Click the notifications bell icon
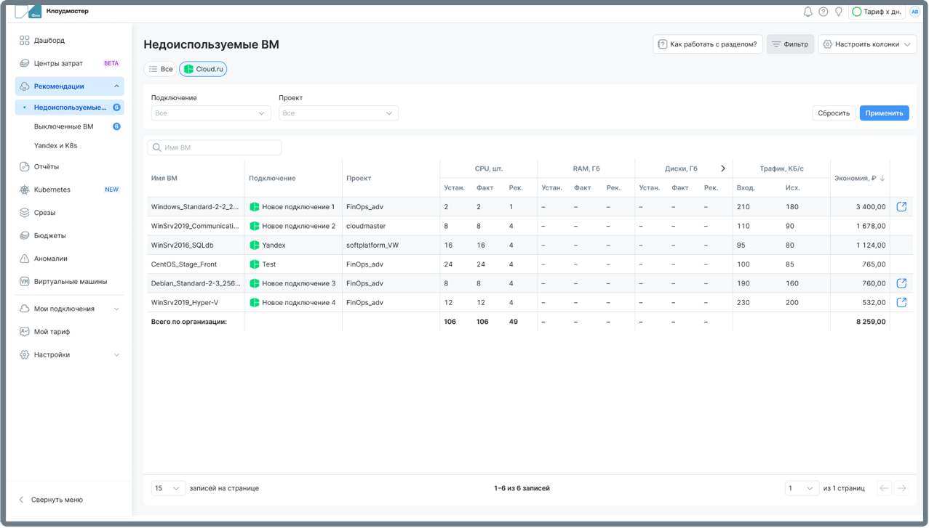 pyautogui.click(x=808, y=12)
